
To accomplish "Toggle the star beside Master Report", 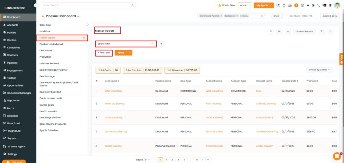I will [84, 38].
